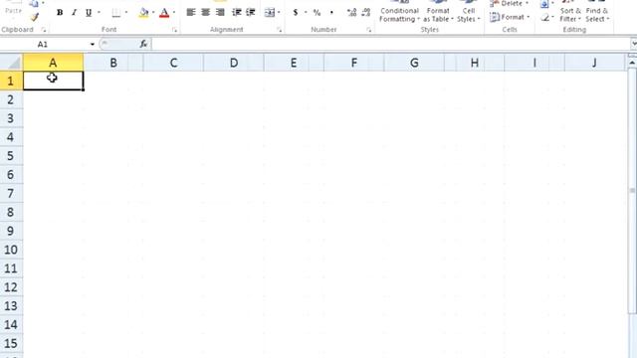Toggle Bold formatting
The image size is (637, 358).
(x=60, y=13)
